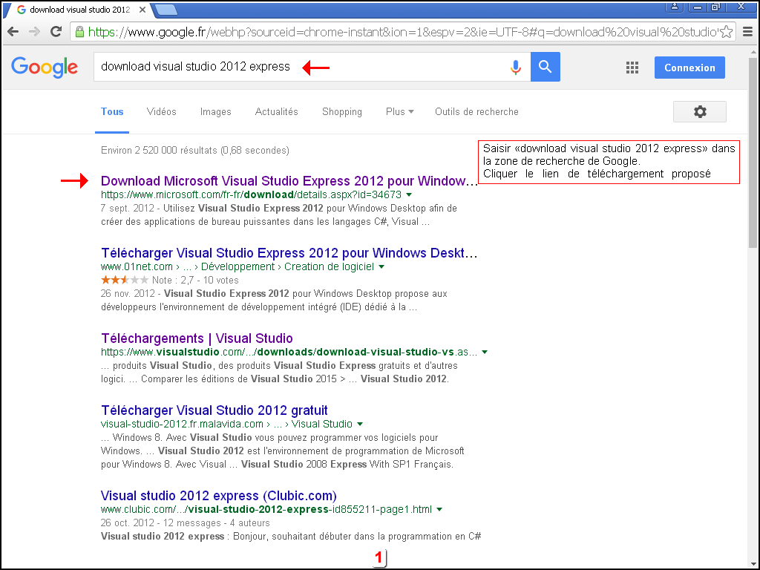Screen dimensions: 760x570
Task: Expand dropdown arrow next to microsoft.com URL
Action: tap(409, 195)
